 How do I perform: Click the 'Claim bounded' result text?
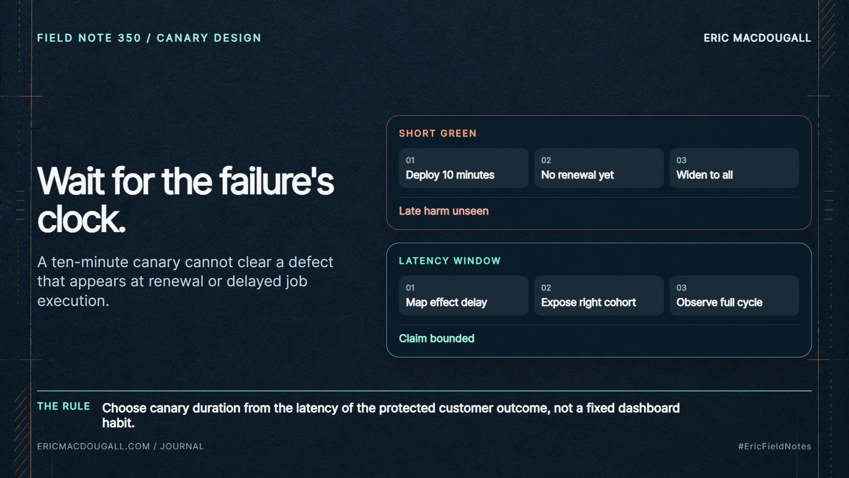point(437,338)
